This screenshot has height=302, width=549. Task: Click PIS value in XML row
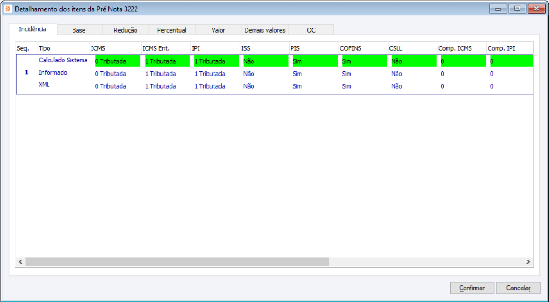click(297, 86)
